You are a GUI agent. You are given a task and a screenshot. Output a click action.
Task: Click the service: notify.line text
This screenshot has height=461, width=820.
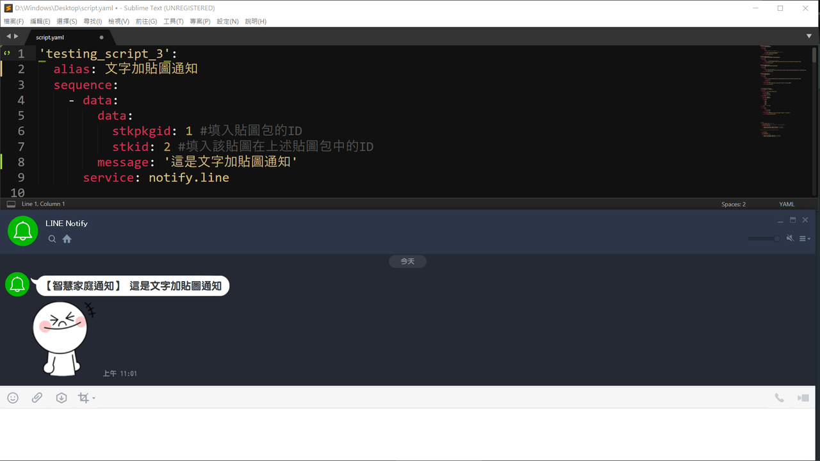156,178
